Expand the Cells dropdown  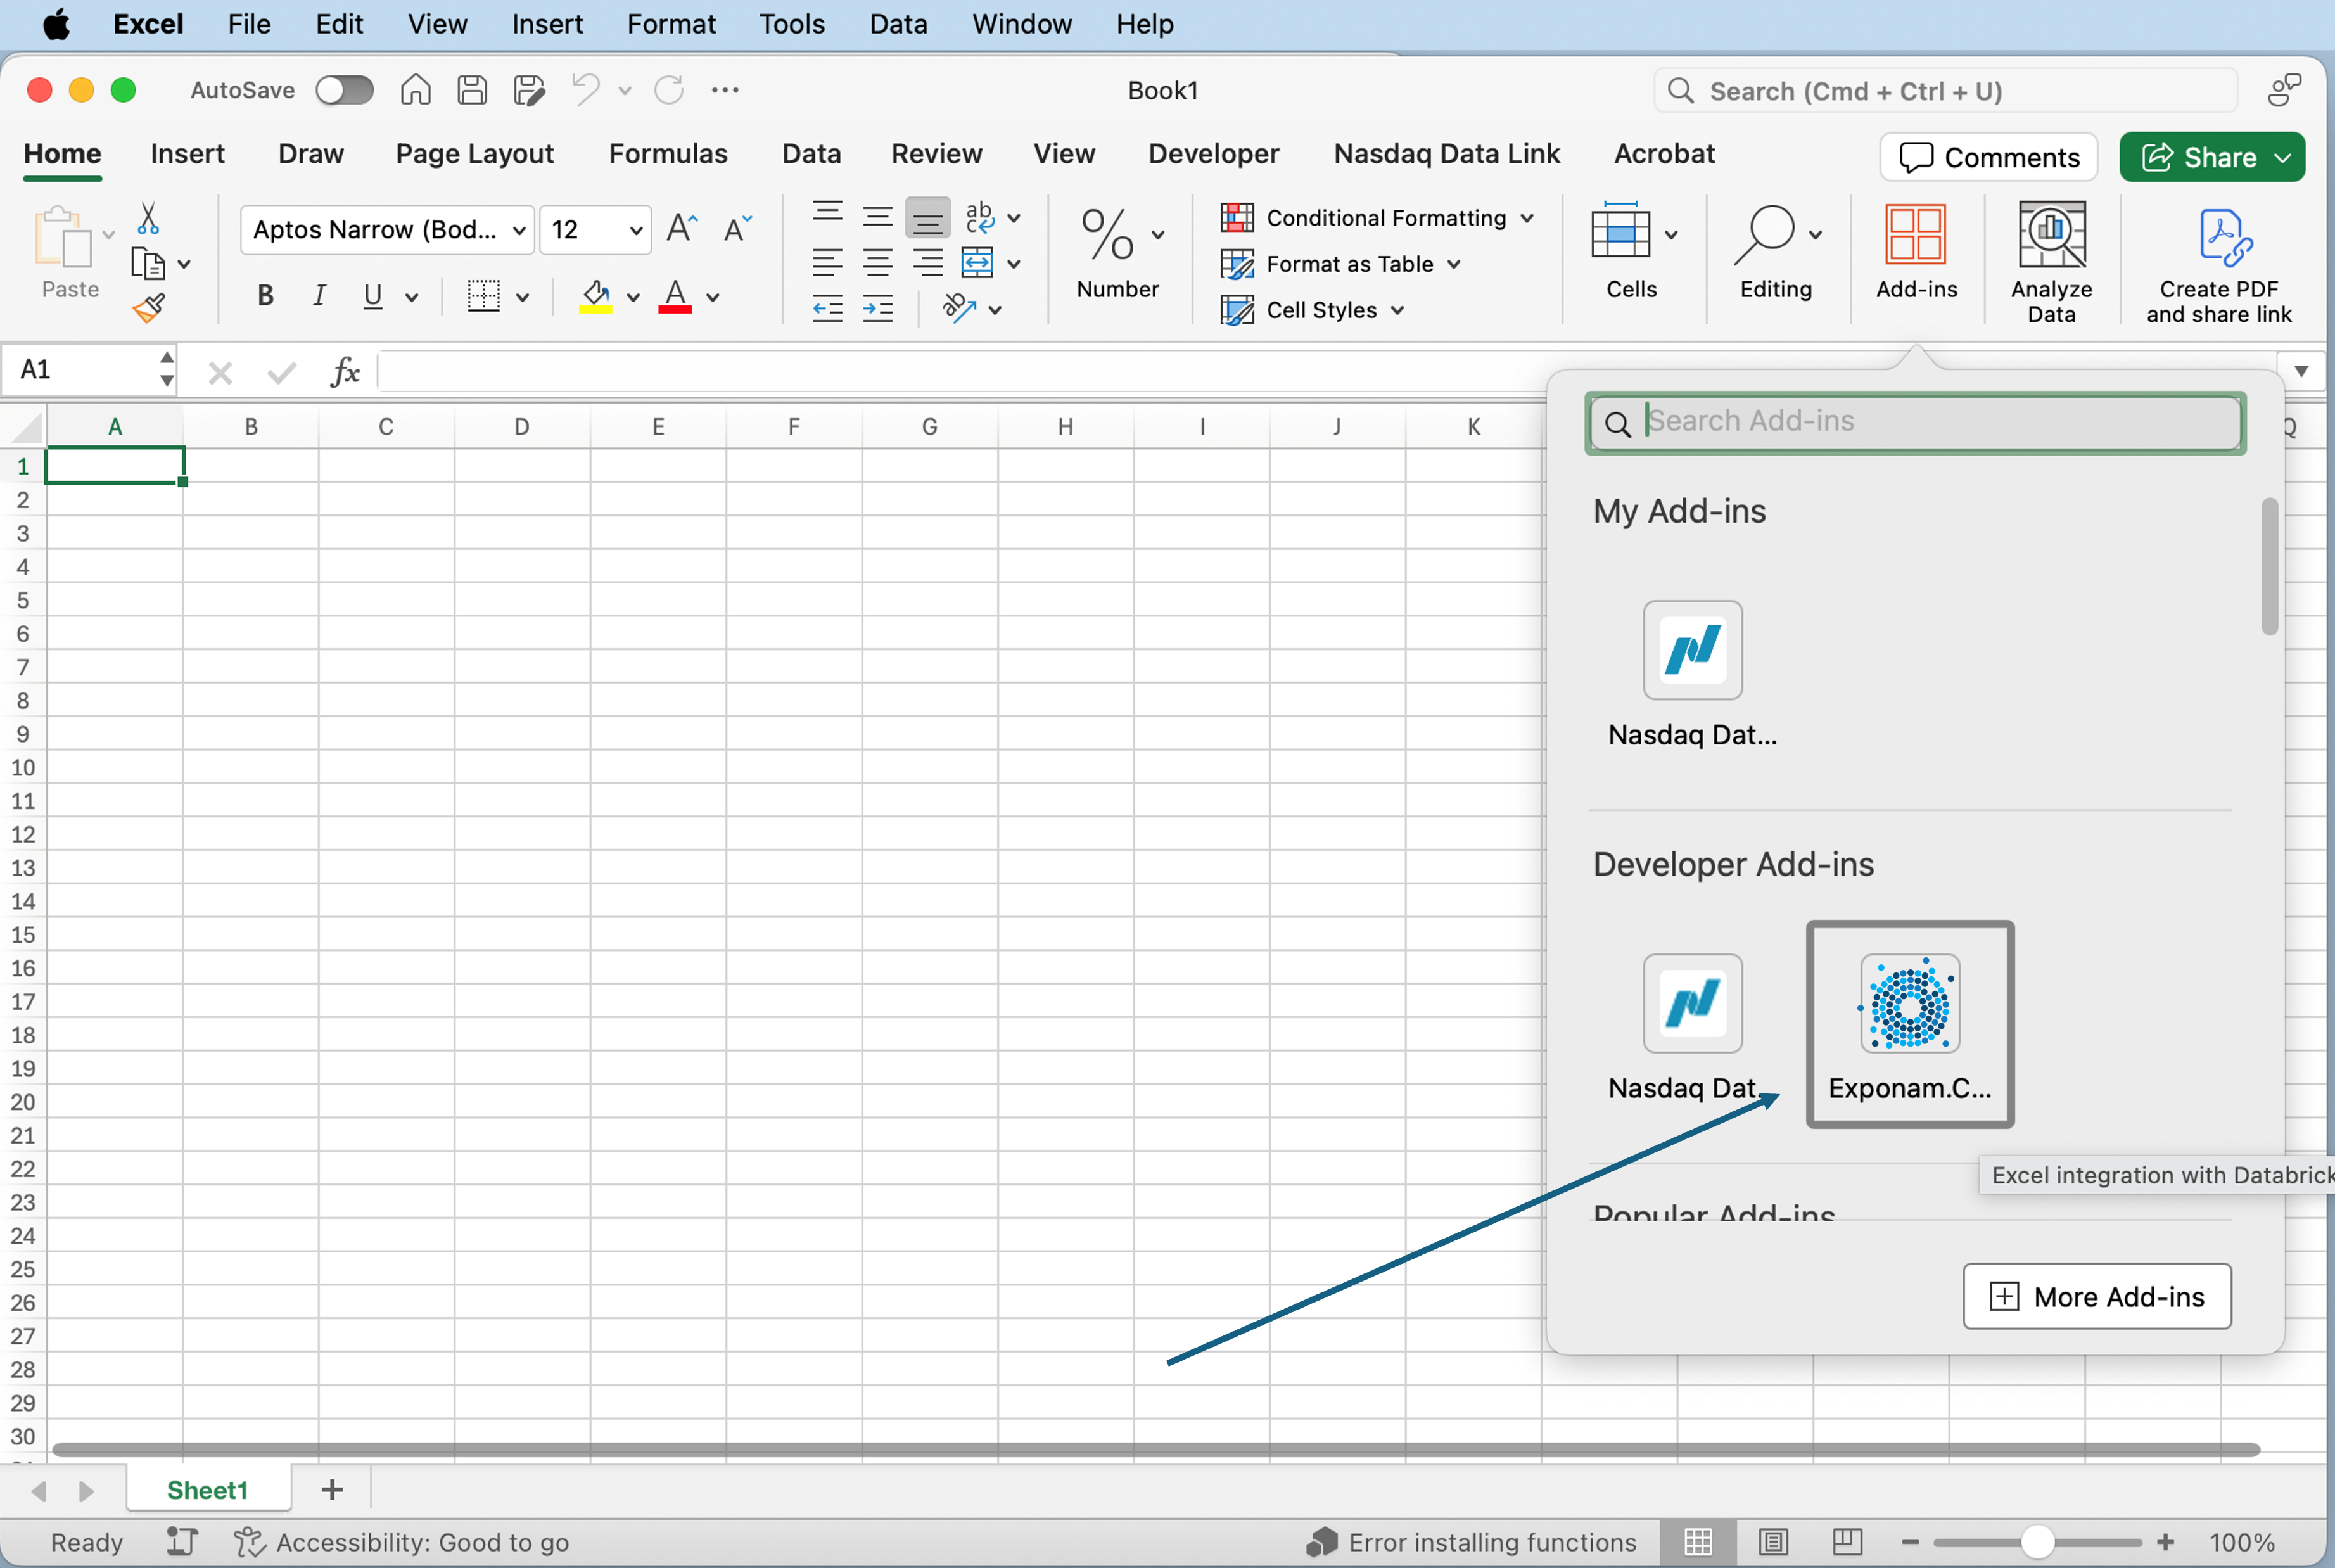click(x=1671, y=235)
